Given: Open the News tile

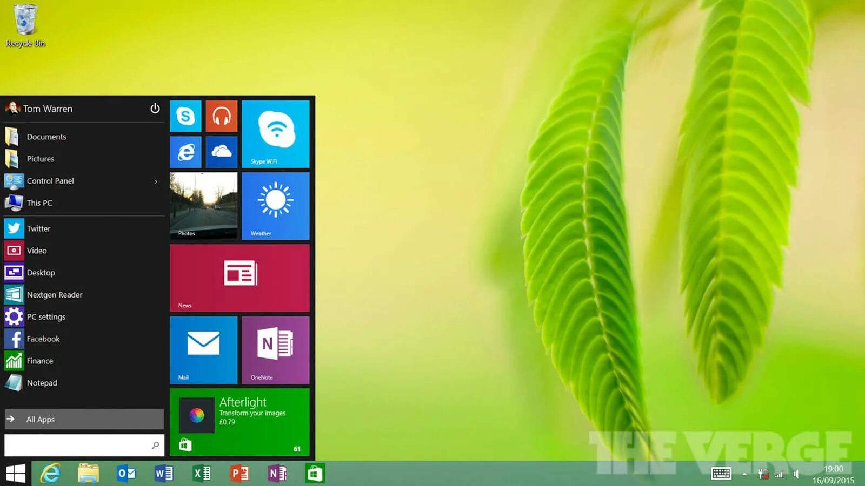Looking at the screenshot, I should coord(239,278).
